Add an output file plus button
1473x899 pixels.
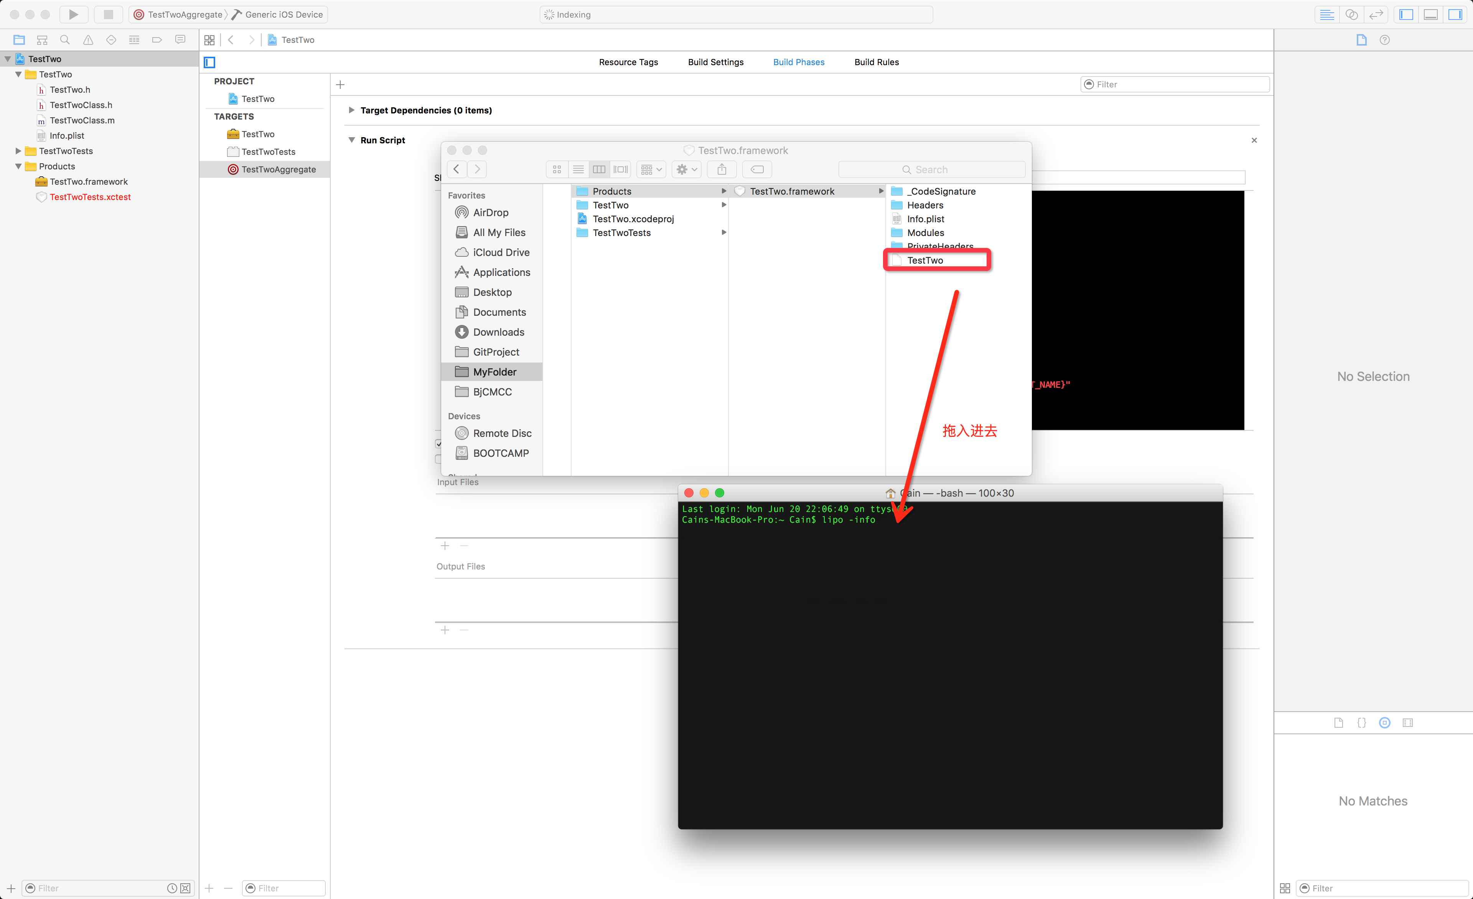[445, 630]
